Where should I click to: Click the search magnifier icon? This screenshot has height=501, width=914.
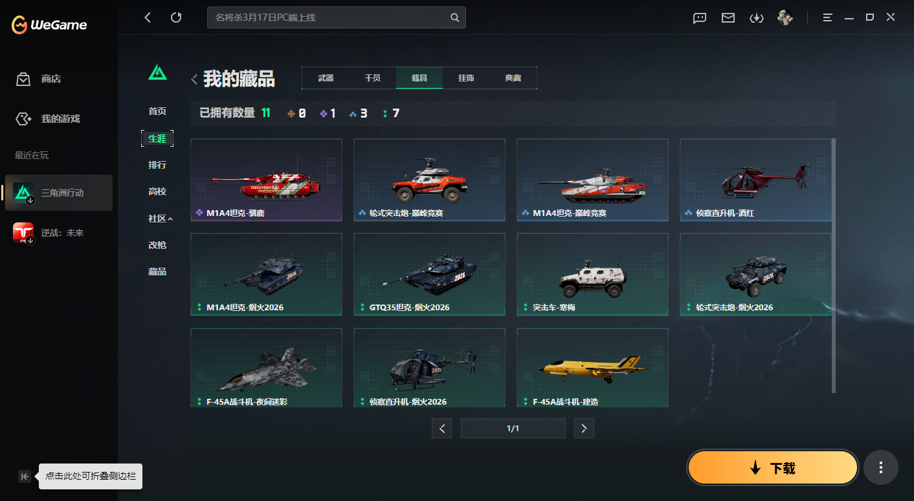(454, 17)
